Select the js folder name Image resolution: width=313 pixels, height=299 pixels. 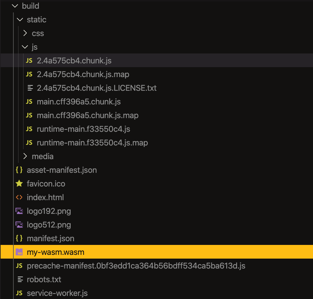(35, 47)
